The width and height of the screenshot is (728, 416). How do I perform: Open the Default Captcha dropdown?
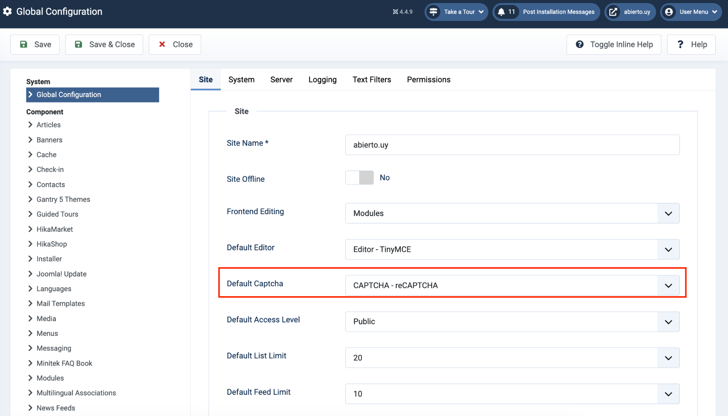point(512,285)
